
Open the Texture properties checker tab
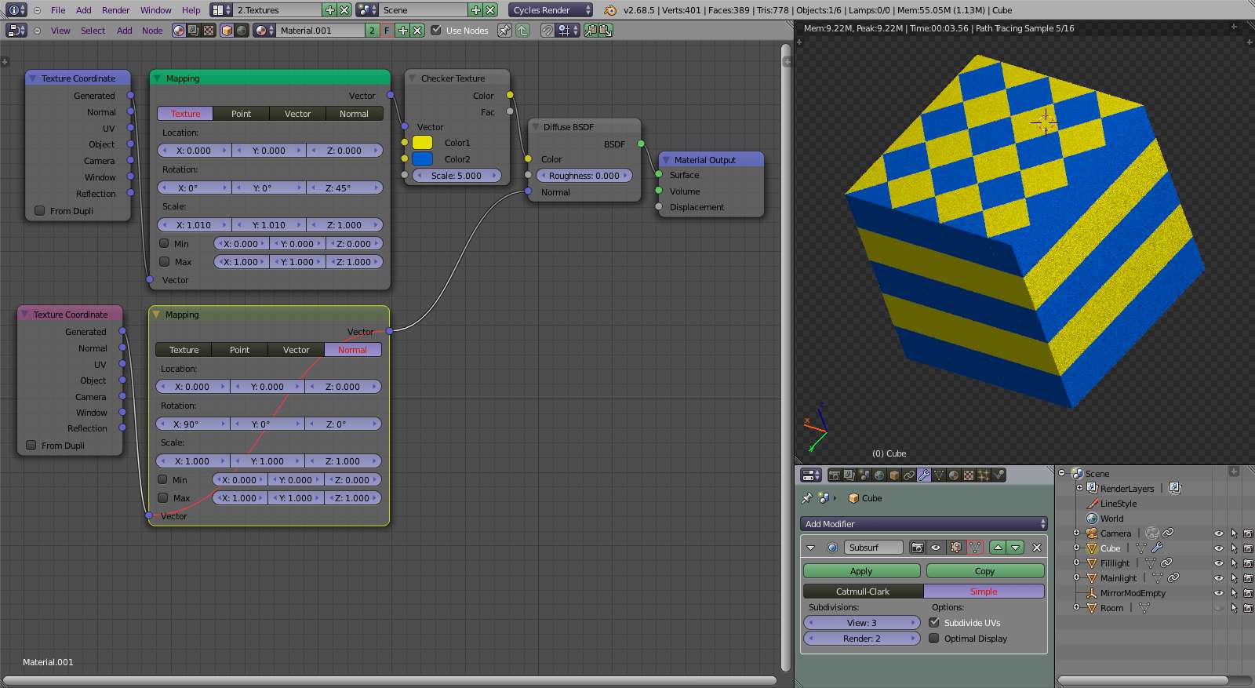969,475
